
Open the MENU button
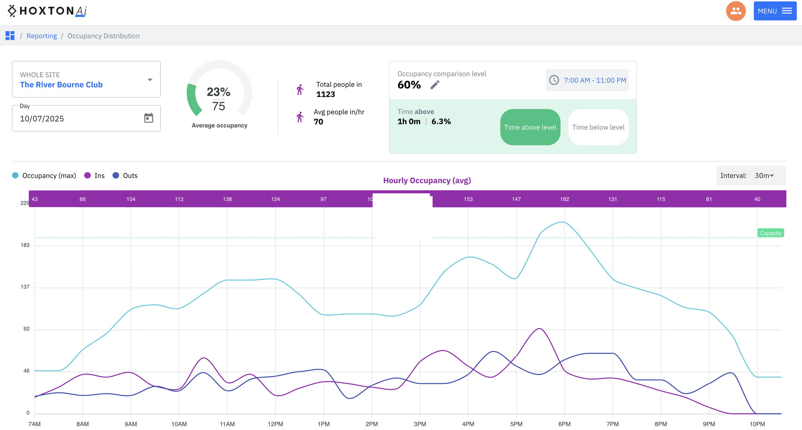pyautogui.click(x=775, y=11)
